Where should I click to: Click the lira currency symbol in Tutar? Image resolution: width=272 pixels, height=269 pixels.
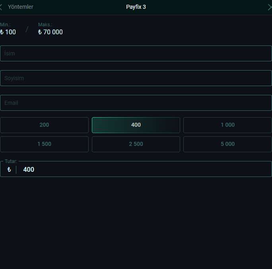click(9, 169)
